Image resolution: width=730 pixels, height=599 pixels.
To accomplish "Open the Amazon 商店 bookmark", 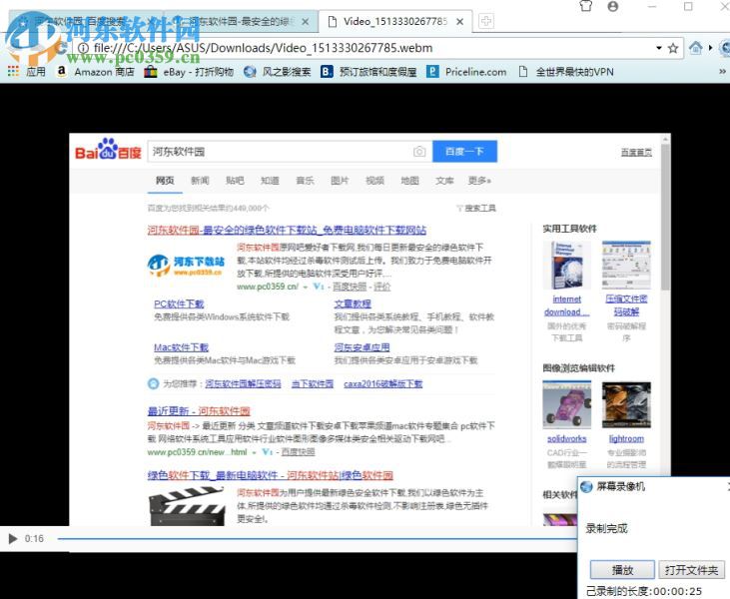I will pyautogui.click(x=95, y=72).
